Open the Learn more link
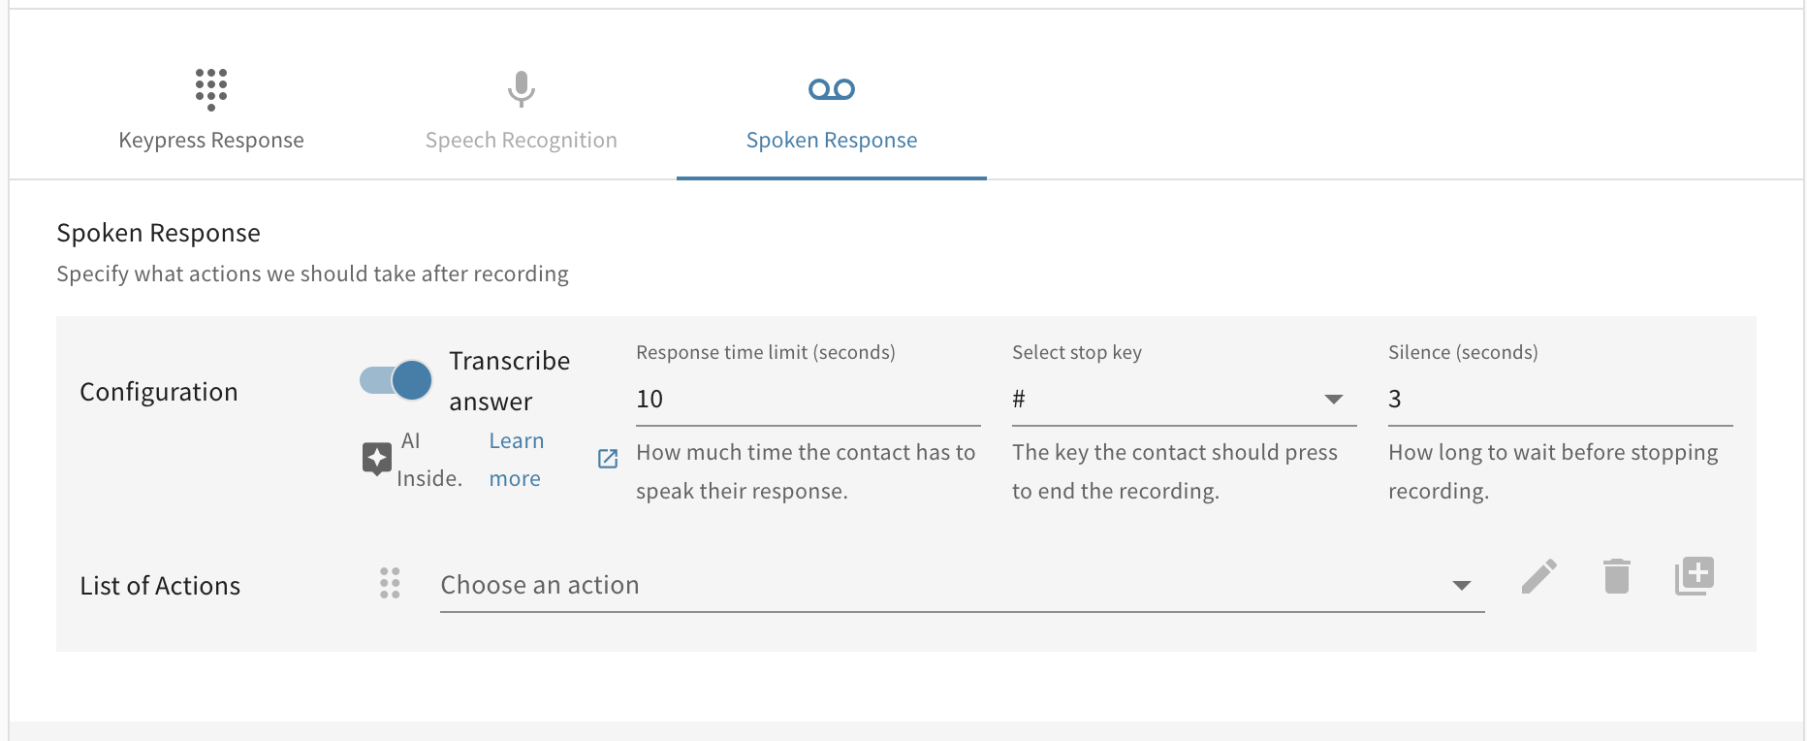1807x741 pixels. pos(516,460)
